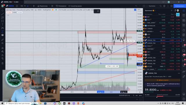Click the compare or add symbol plus button

click(17, 6)
